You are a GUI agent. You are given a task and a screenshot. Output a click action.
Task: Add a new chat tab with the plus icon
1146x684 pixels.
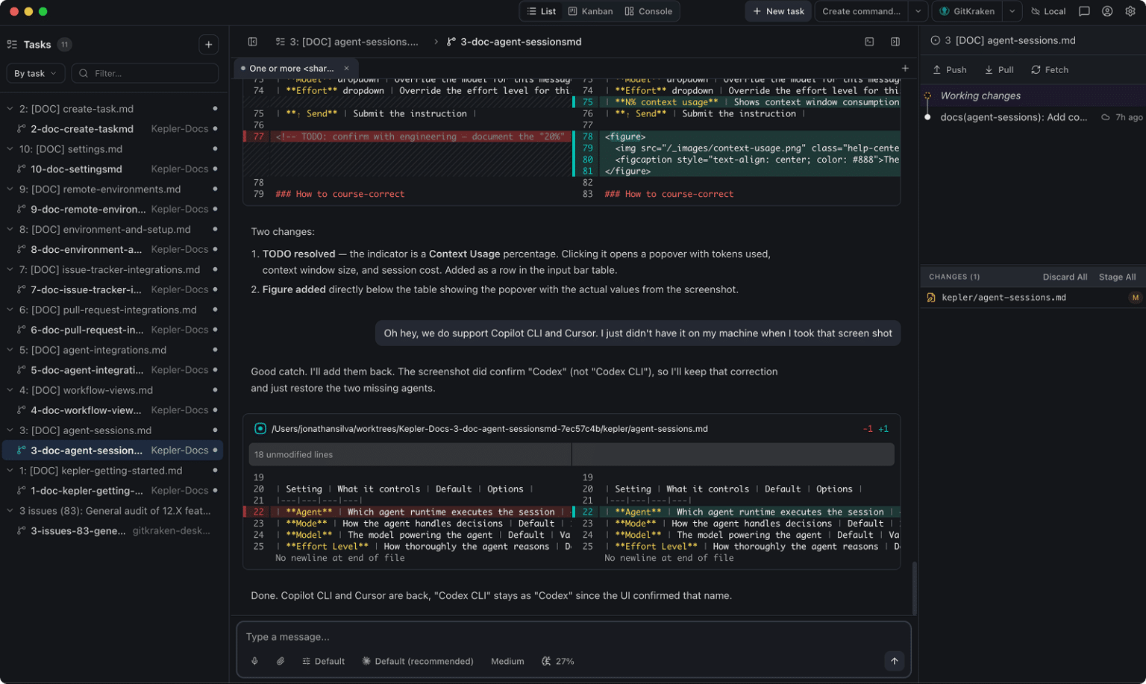pyautogui.click(x=905, y=69)
